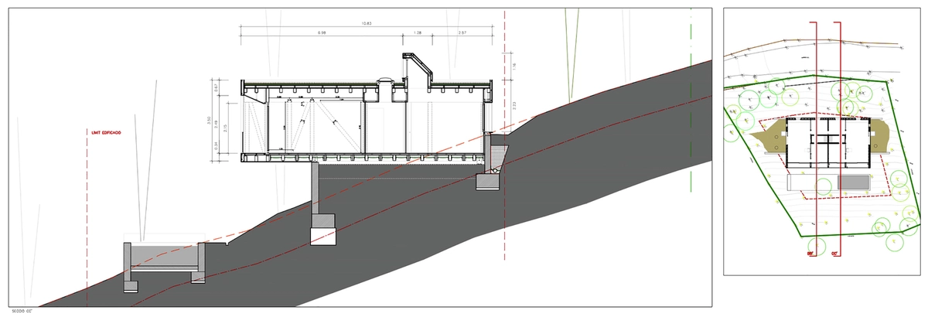Click the small roof dome skylight
This screenshot has height=317, width=928.
click(x=384, y=82)
